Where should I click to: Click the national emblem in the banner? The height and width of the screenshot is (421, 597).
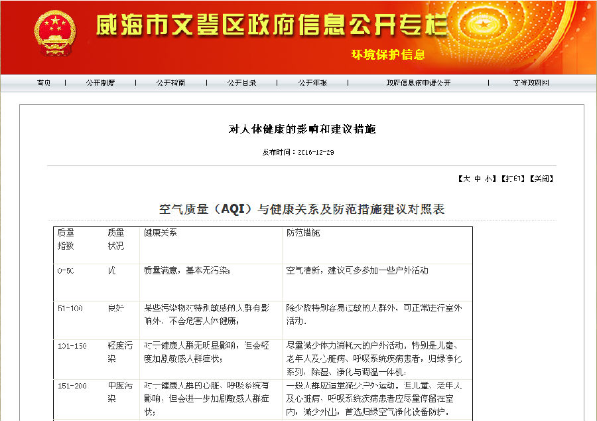(55, 32)
